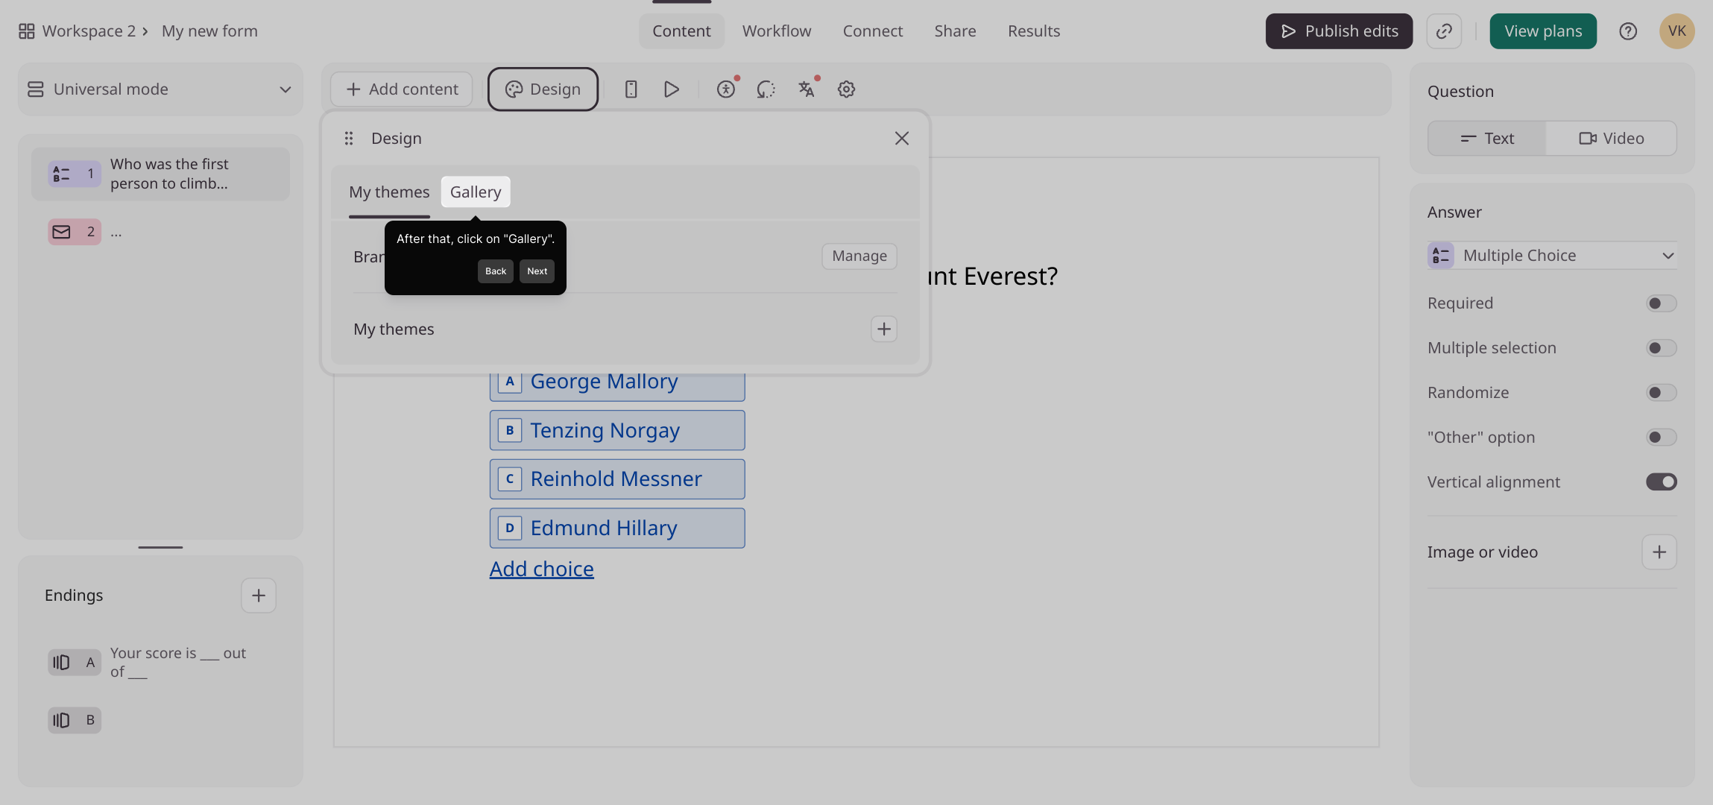Image resolution: width=1713 pixels, height=805 pixels.
Task: Click the Add choice link
Action: [542, 569]
